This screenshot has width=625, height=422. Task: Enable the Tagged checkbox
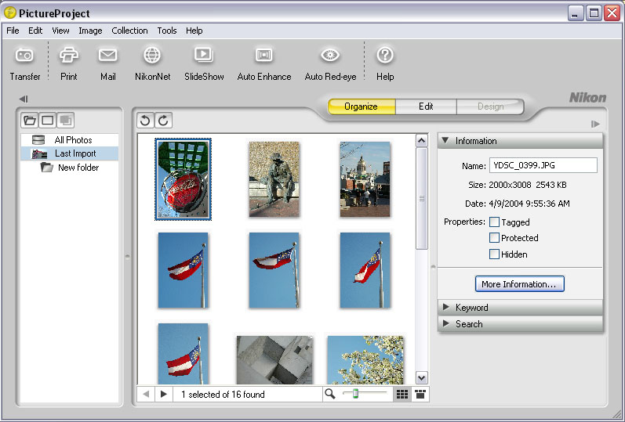pyautogui.click(x=495, y=222)
